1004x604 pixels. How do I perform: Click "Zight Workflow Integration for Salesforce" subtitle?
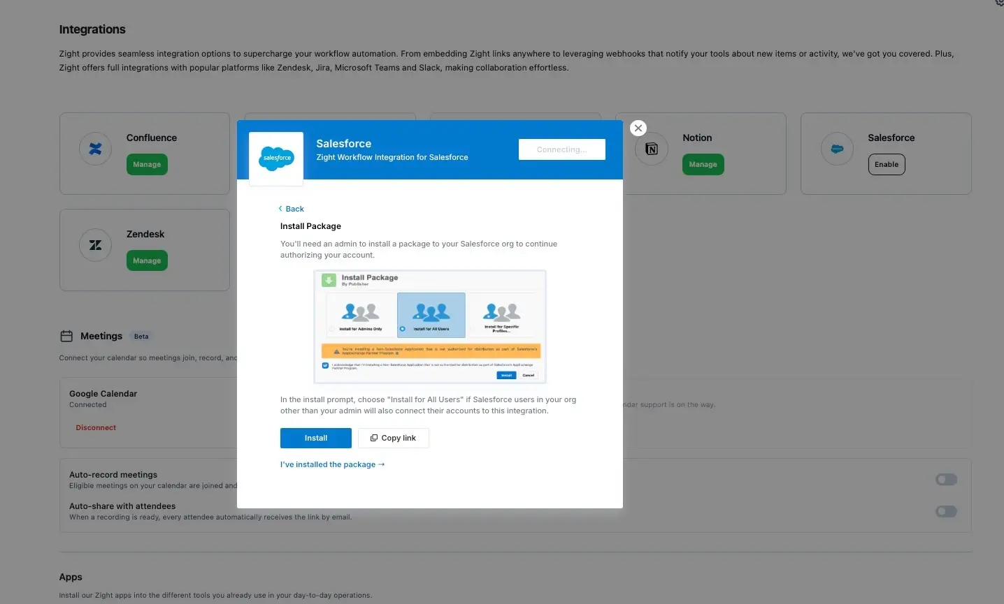click(x=392, y=157)
